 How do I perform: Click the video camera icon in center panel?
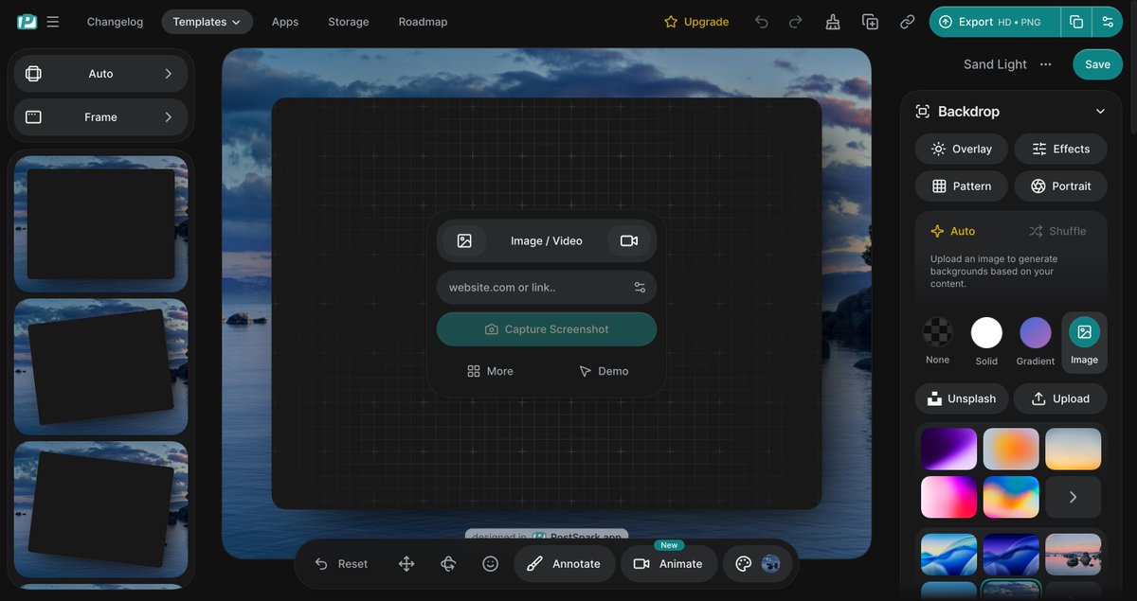629,240
